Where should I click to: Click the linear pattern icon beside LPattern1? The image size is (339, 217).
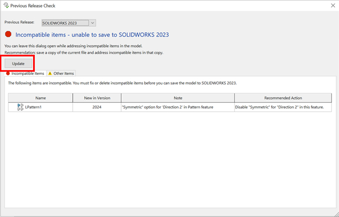coord(20,107)
